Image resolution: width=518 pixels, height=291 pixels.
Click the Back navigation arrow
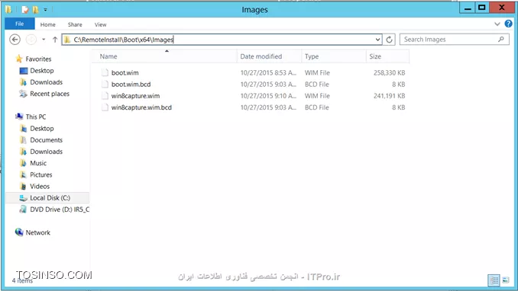[x=15, y=40]
